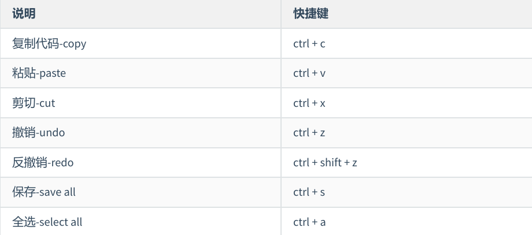Click the word shift in redo shortcut

331,163
